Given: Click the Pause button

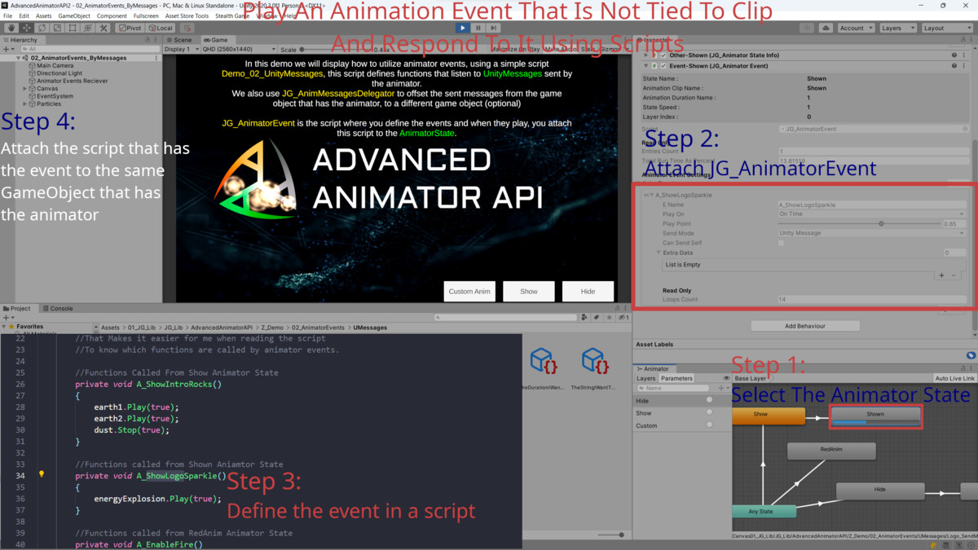Looking at the screenshot, I should pos(478,28).
